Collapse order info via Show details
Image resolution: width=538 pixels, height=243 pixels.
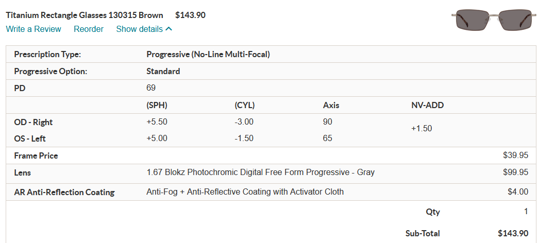click(139, 29)
